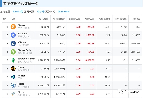Open the Bitcoin name link
143x98 pixels.
[21, 25]
